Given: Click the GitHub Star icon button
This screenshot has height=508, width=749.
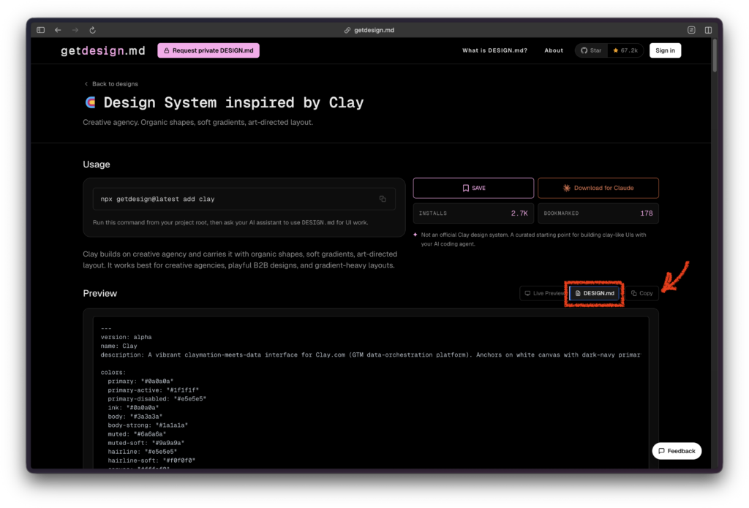Looking at the screenshot, I should [590, 50].
